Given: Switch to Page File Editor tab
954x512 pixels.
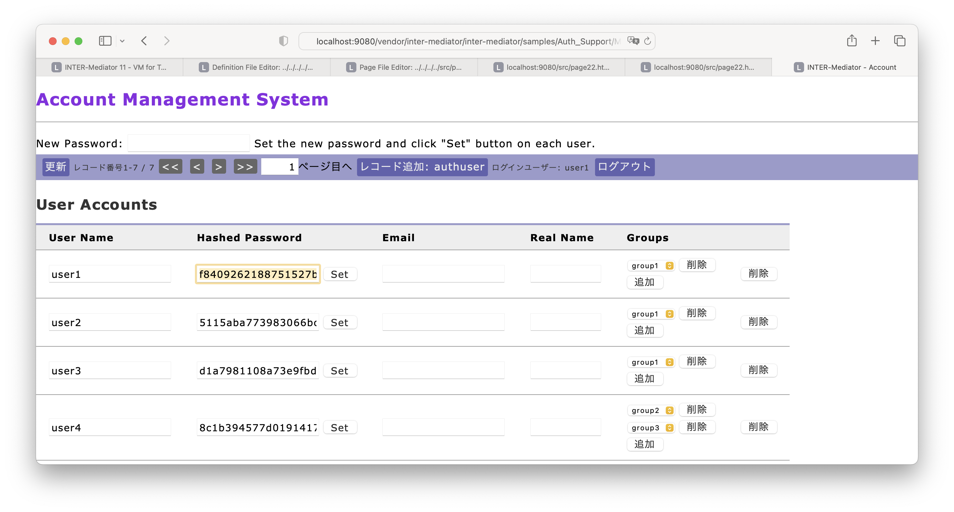Looking at the screenshot, I should click(404, 67).
